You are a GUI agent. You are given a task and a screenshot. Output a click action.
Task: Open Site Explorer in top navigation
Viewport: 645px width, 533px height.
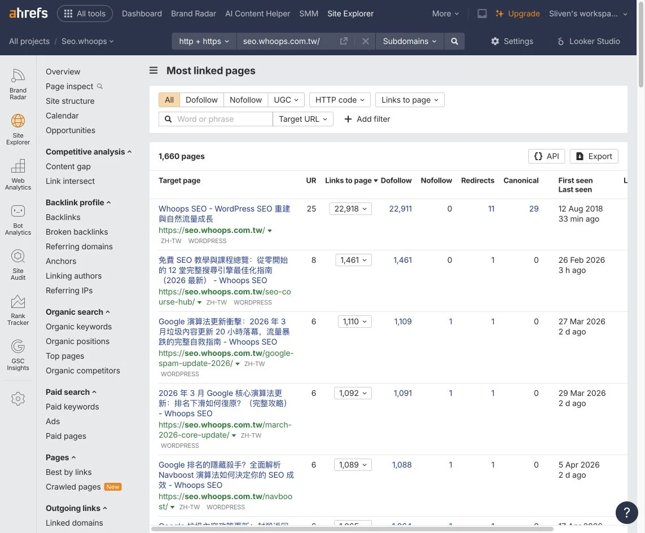[x=350, y=14]
